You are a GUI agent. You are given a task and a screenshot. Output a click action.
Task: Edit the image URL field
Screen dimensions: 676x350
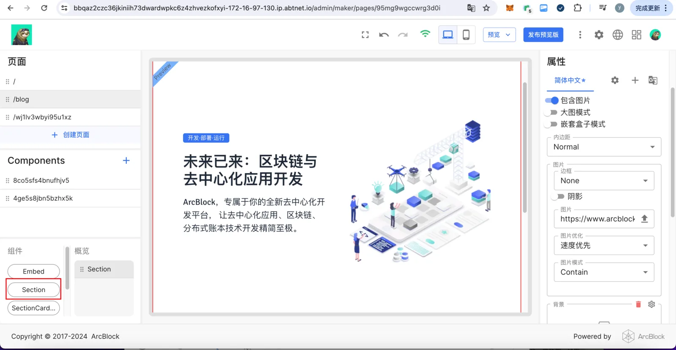[597, 219]
